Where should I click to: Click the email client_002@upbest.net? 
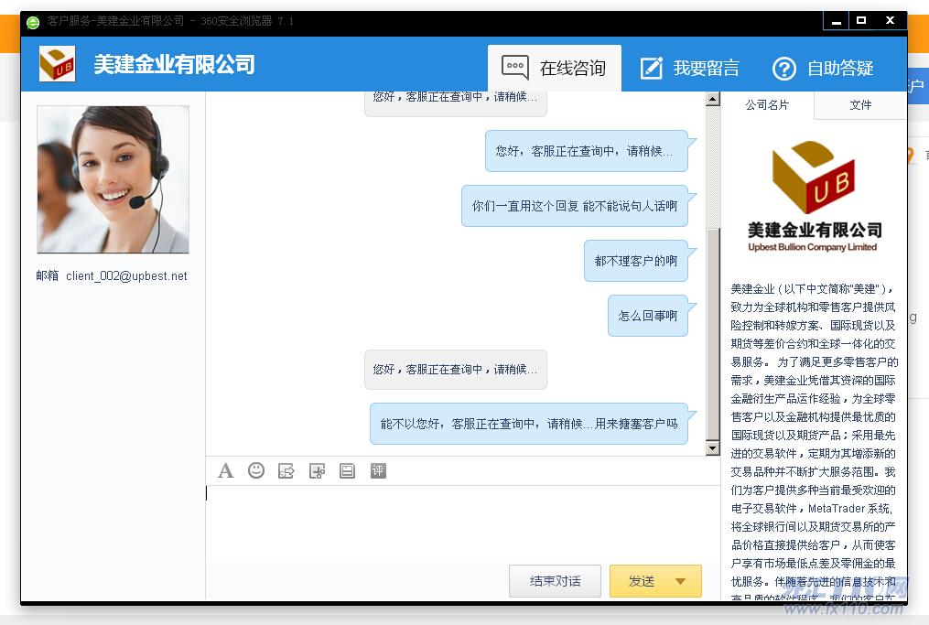126,276
